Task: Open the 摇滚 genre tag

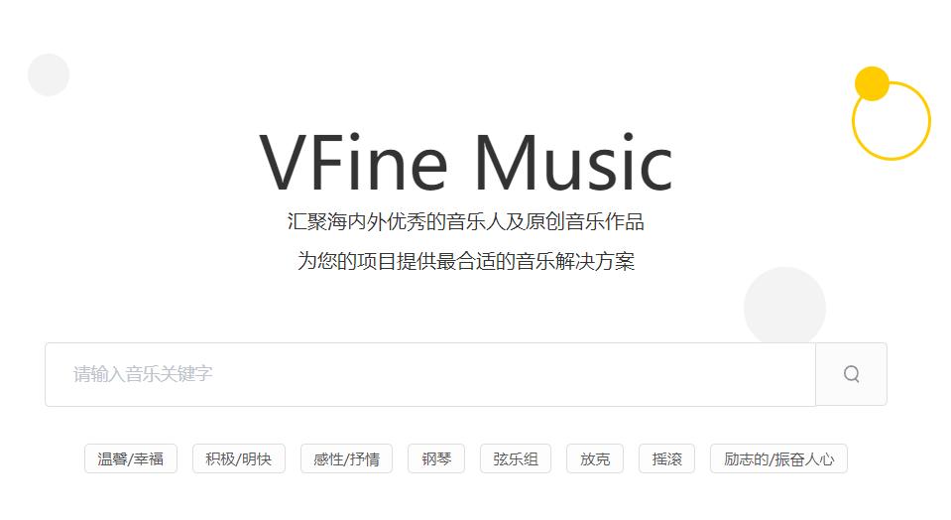Action: coord(666,458)
